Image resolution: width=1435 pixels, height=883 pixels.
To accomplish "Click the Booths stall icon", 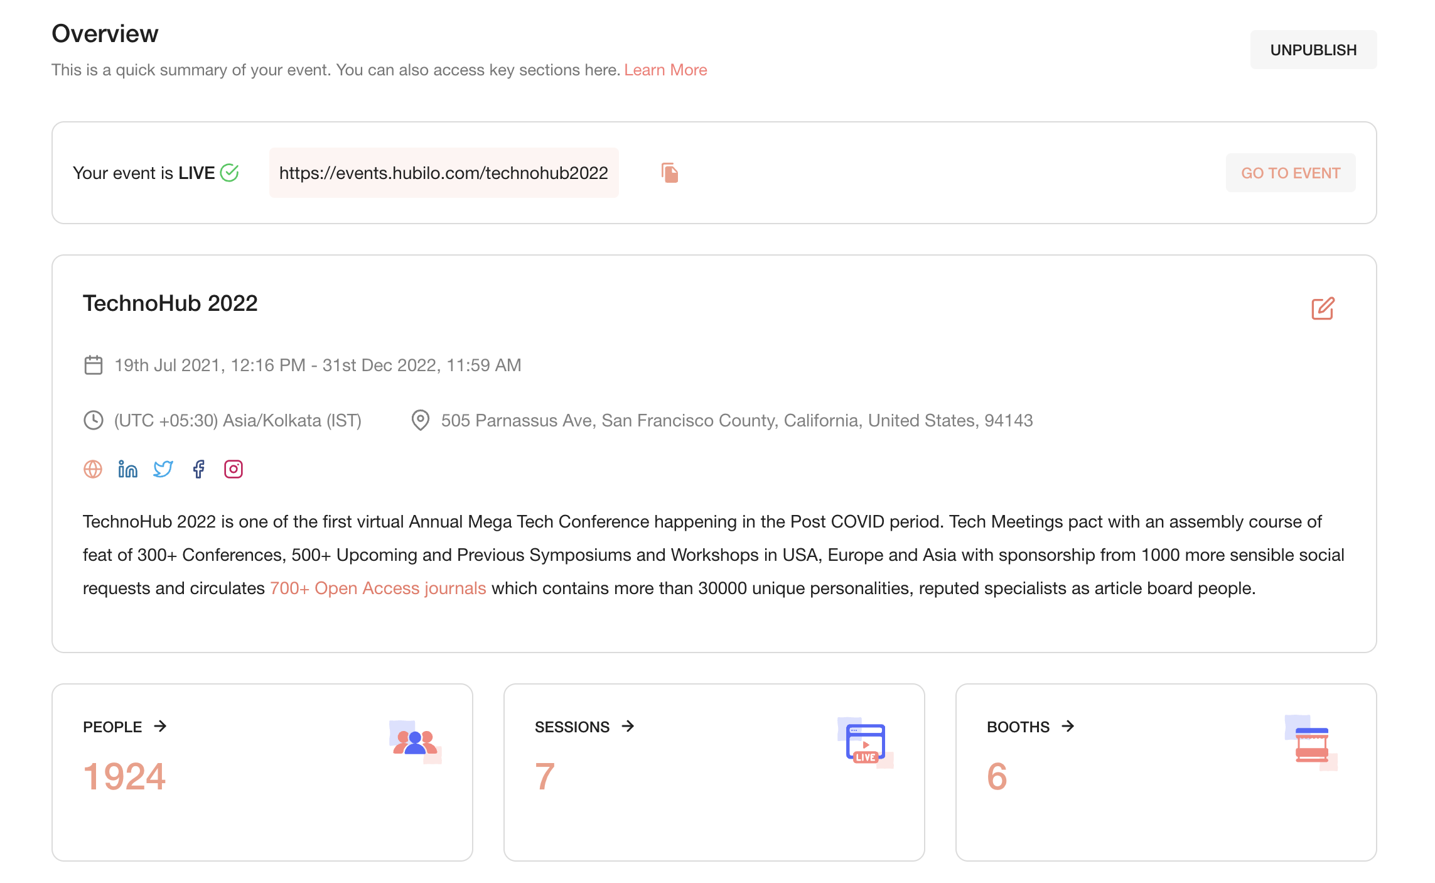I will pos(1311,742).
